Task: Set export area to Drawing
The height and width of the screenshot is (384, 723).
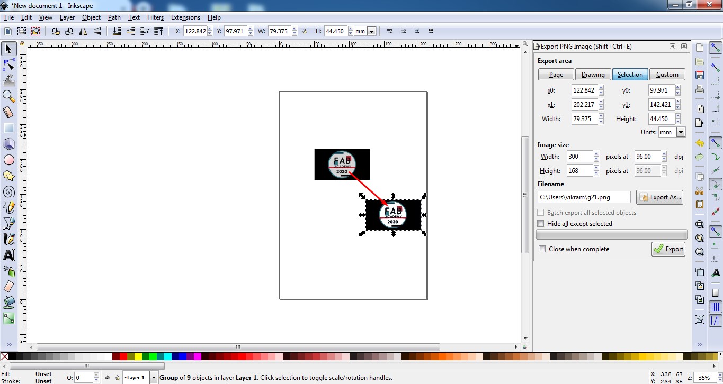Action: (593, 75)
